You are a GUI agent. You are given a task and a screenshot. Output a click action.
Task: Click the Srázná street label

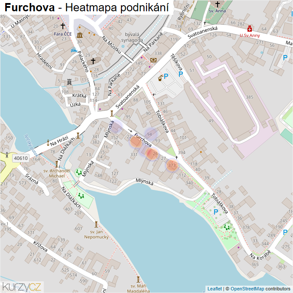(32, 179)
